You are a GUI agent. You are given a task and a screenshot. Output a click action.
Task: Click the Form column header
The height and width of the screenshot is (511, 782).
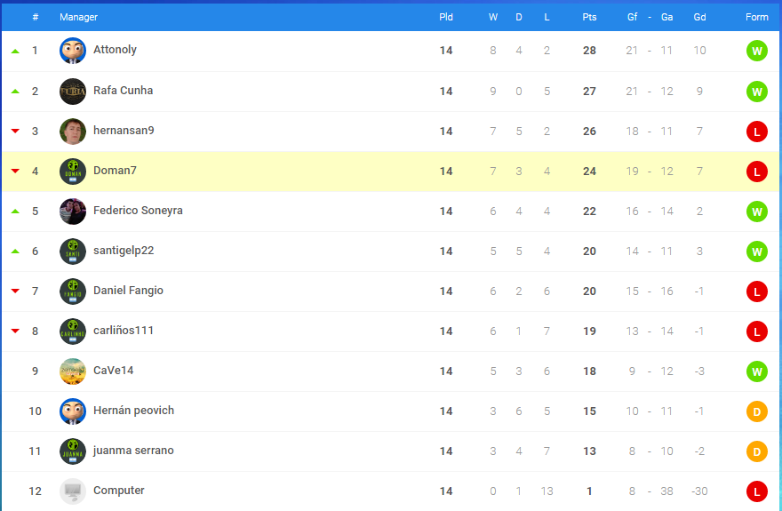pyautogui.click(x=756, y=17)
